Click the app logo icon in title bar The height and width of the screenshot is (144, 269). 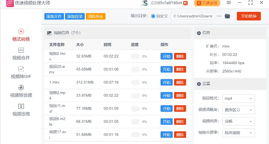[x=10, y=3]
